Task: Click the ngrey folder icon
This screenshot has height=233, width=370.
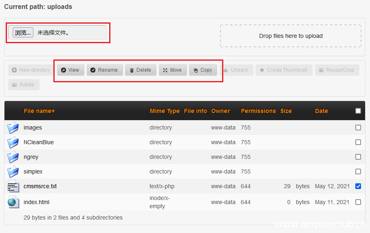Action: [x=13, y=157]
